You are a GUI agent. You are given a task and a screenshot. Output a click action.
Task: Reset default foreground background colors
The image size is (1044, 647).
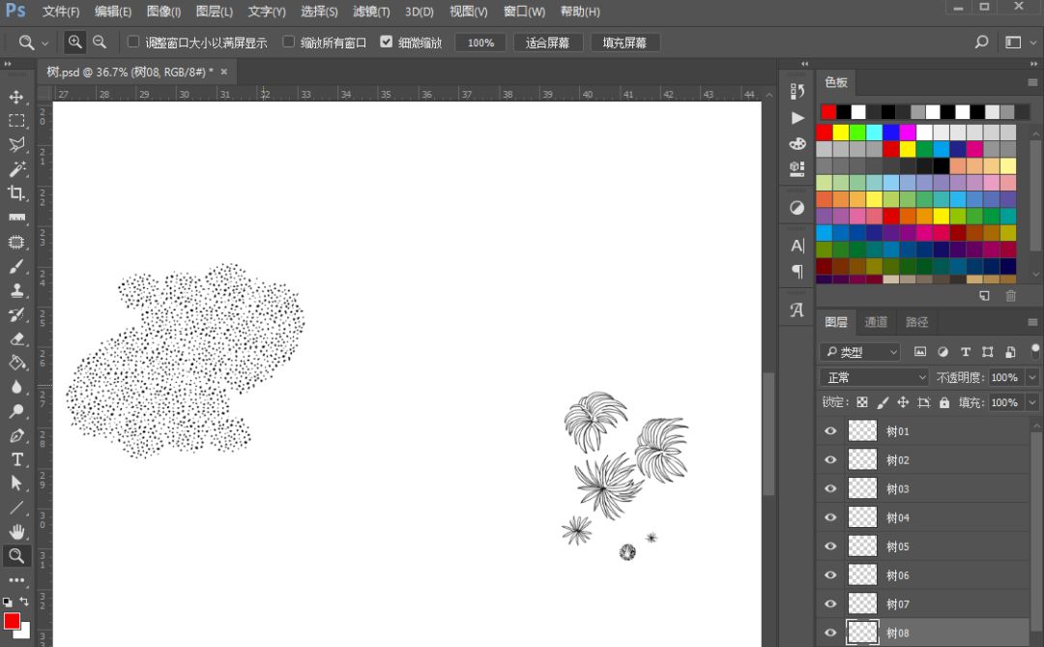(x=8, y=602)
